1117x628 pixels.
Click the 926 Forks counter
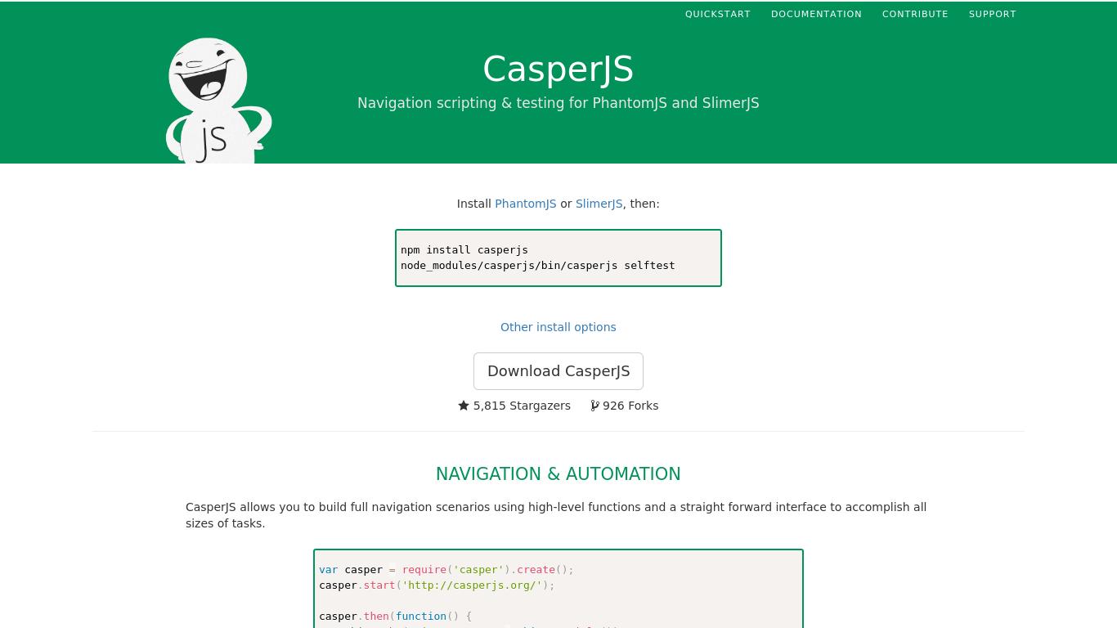pos(630,405)
